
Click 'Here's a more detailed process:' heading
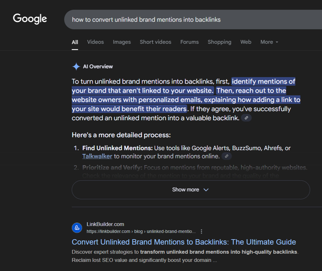[x=121, y=135]
